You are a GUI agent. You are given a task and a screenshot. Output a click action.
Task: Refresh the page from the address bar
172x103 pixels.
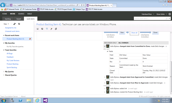82,5
